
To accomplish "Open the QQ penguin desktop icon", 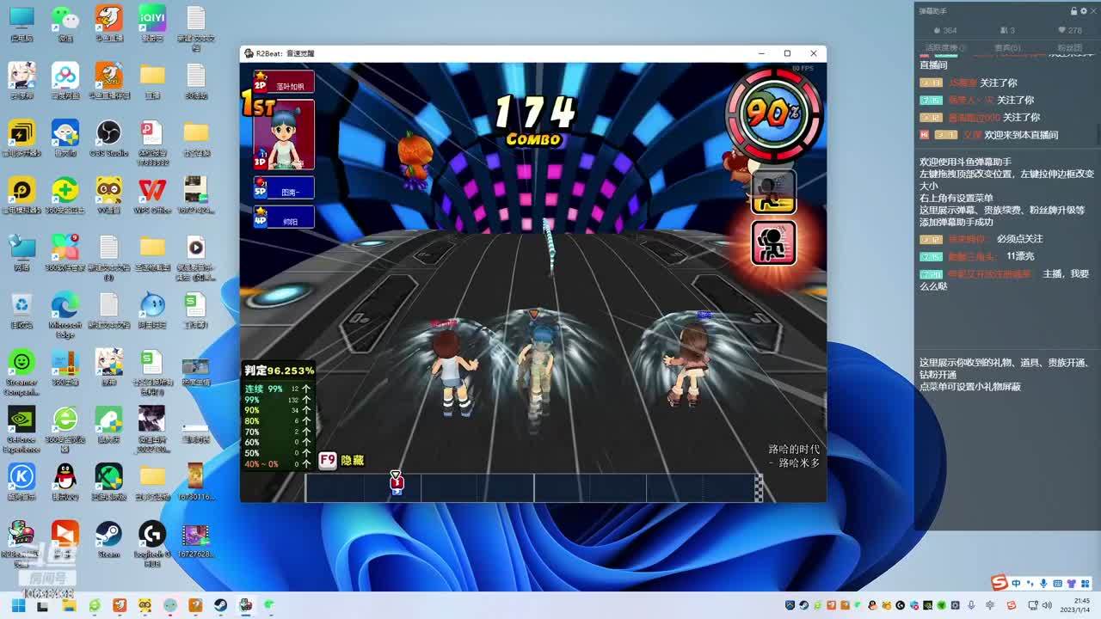I will point(65,477).
